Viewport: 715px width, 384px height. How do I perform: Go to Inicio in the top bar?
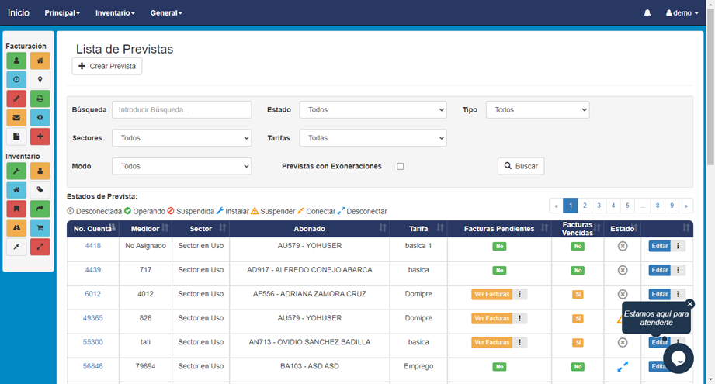coord(18,12)
